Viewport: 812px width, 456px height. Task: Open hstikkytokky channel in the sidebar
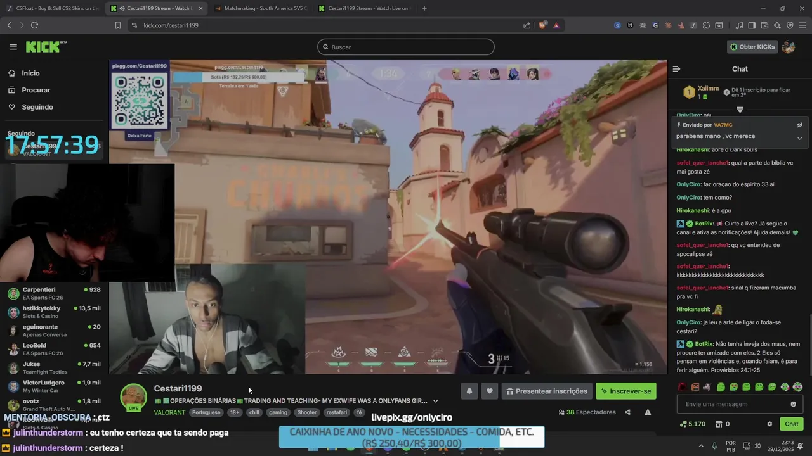54,312
